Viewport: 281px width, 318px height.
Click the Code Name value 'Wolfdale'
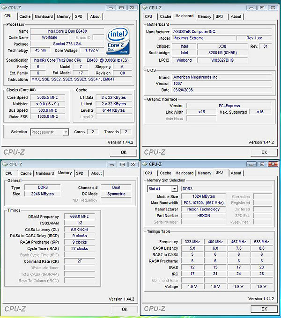point(49,37)
